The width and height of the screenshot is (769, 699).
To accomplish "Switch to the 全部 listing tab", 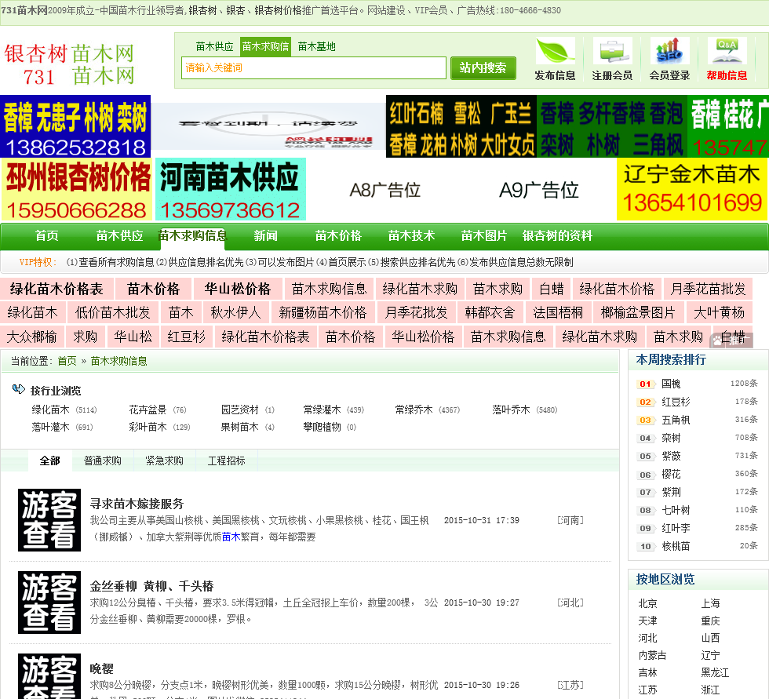I will (49, 461).
